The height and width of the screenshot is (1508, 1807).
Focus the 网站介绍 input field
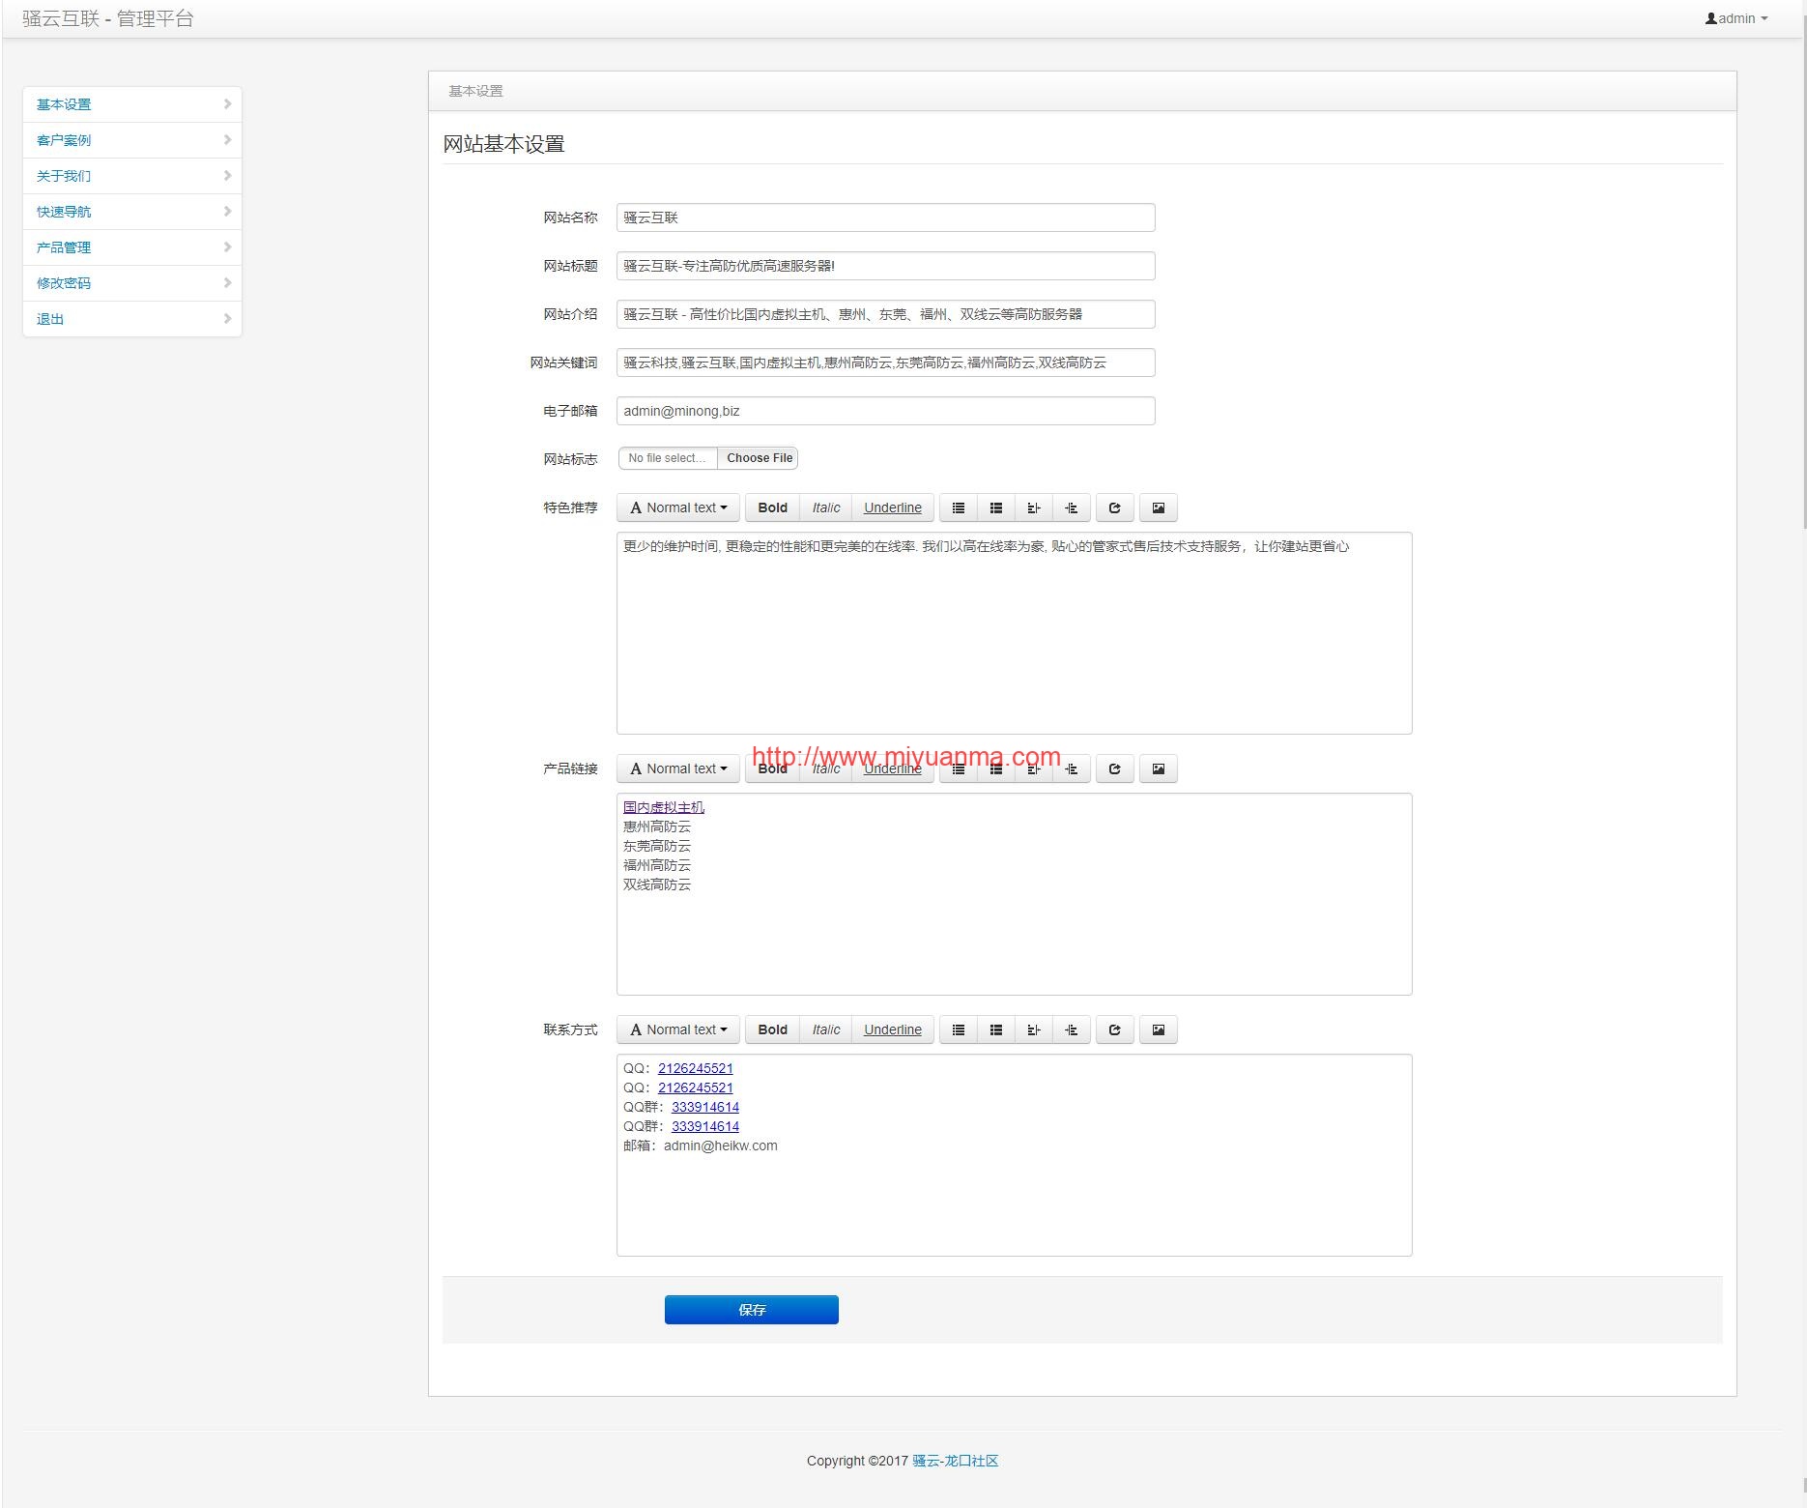pos(886,314)
